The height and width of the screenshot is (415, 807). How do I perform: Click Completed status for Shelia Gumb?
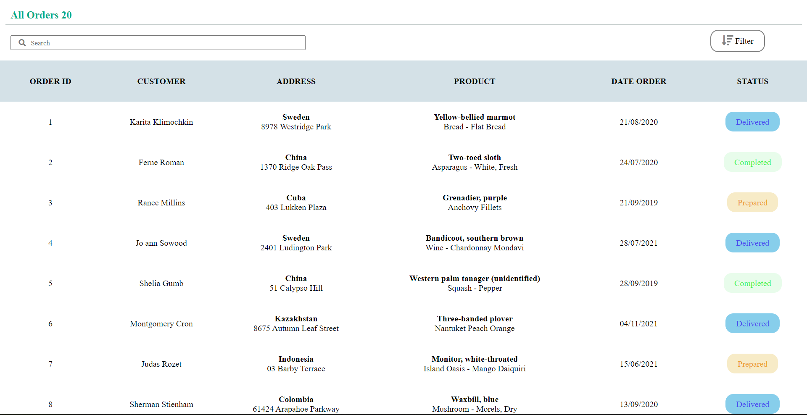pyautogui.click(x=752, y=283)
